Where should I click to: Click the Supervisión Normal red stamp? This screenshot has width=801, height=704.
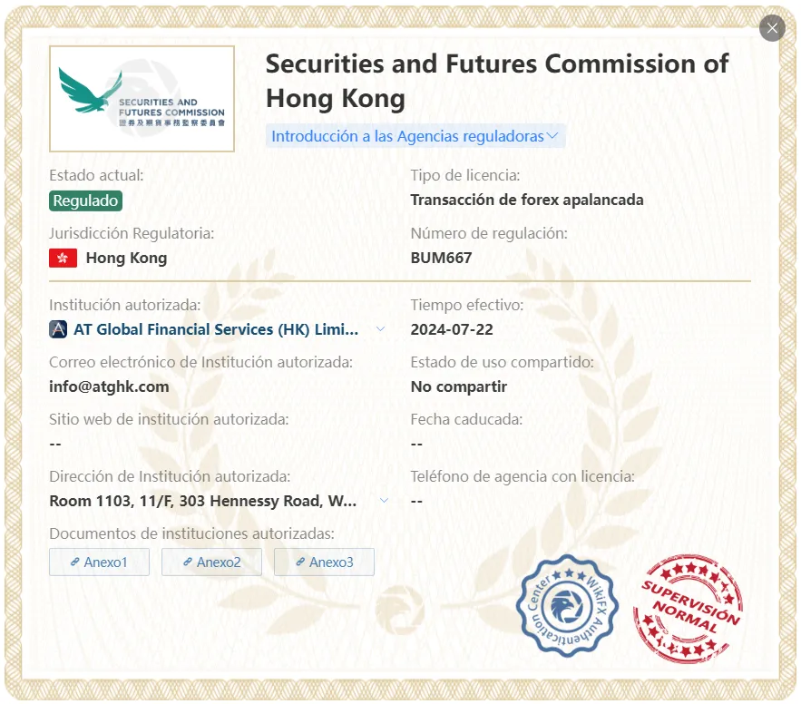tap(688, 608)
